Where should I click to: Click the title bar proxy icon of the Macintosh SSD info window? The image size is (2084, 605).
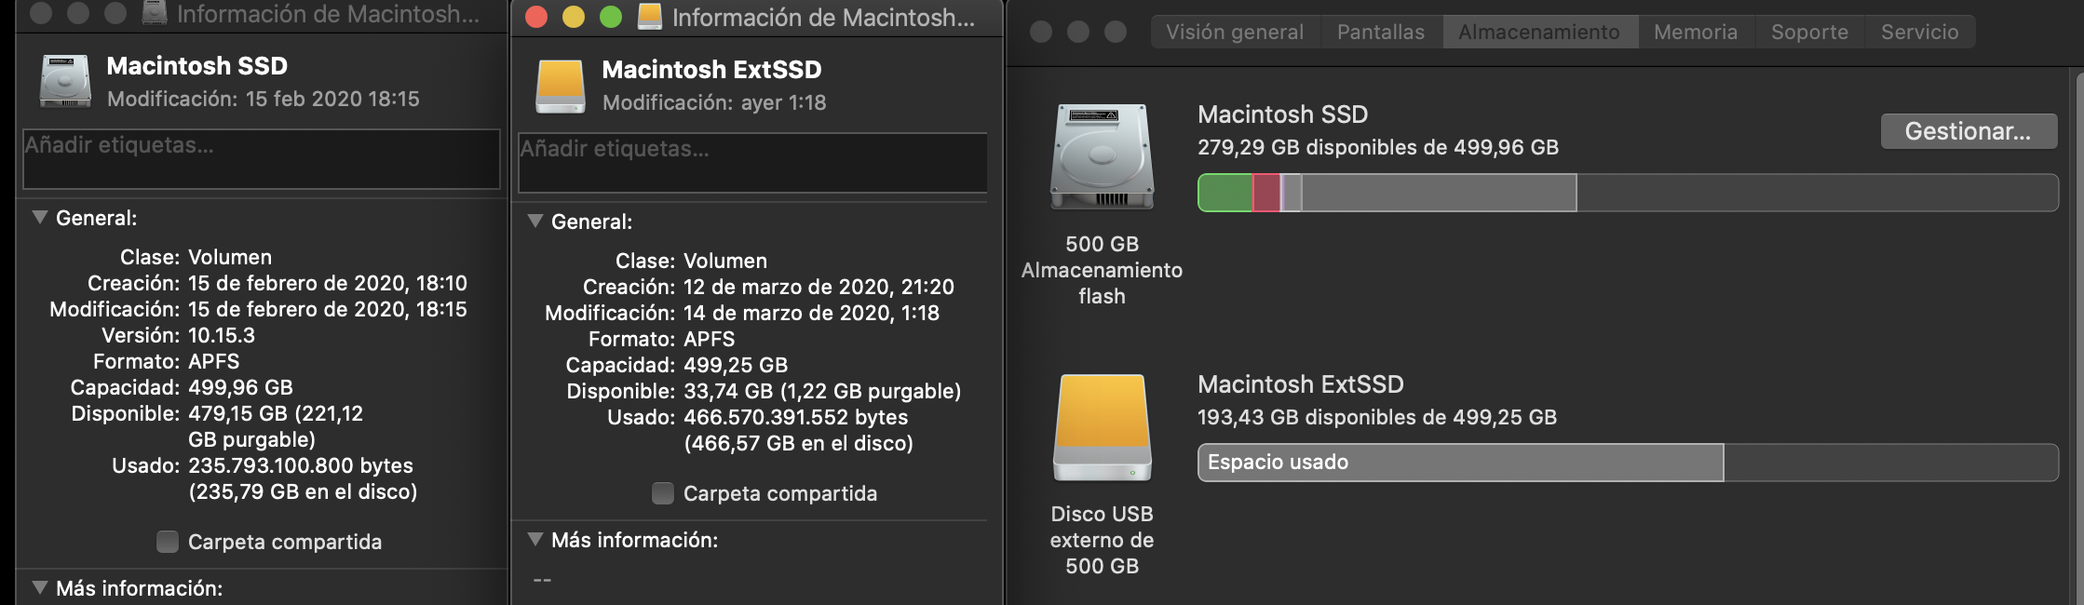point(154,14)
